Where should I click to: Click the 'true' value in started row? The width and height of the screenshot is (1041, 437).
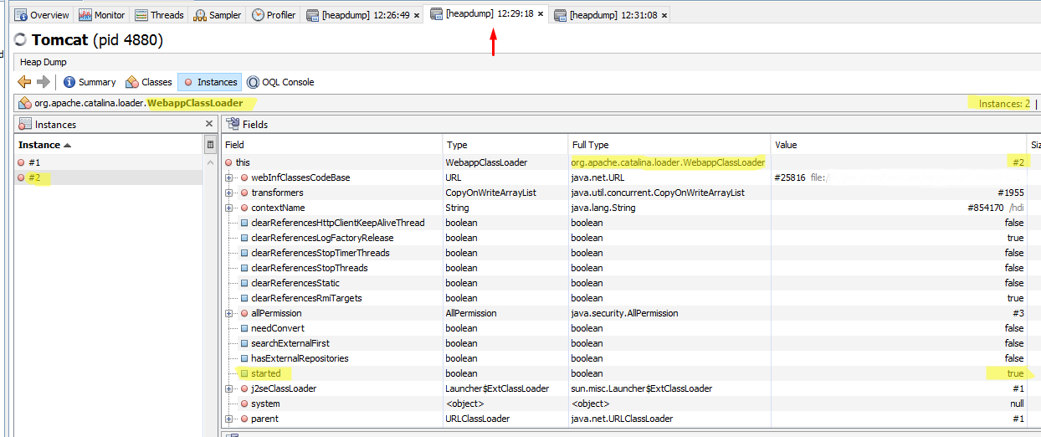pyautogui.click(x=1015, y=373)
